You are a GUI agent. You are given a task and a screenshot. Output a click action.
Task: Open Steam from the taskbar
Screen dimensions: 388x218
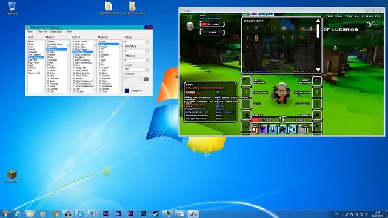(x=155, y=214)
